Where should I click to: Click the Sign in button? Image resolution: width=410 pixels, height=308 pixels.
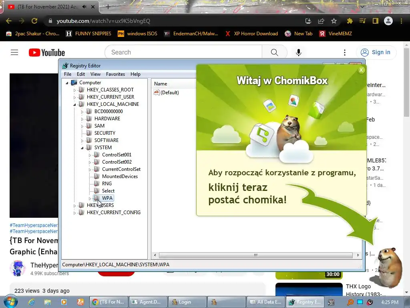tap(376, 53)
